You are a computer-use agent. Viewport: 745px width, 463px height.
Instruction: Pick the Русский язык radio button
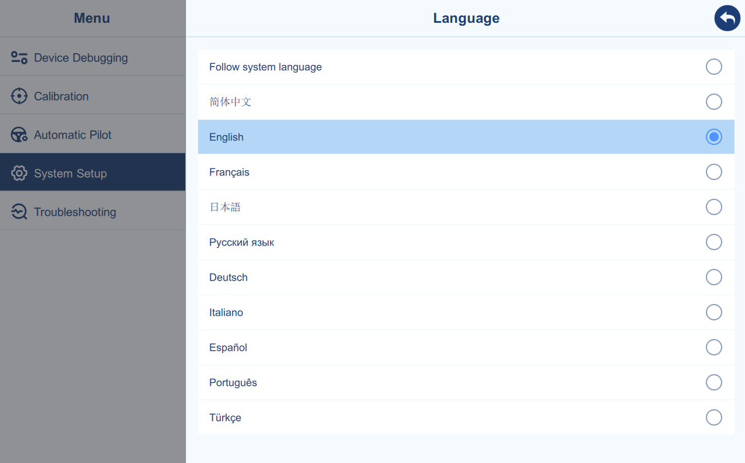[x=713, y=242]
